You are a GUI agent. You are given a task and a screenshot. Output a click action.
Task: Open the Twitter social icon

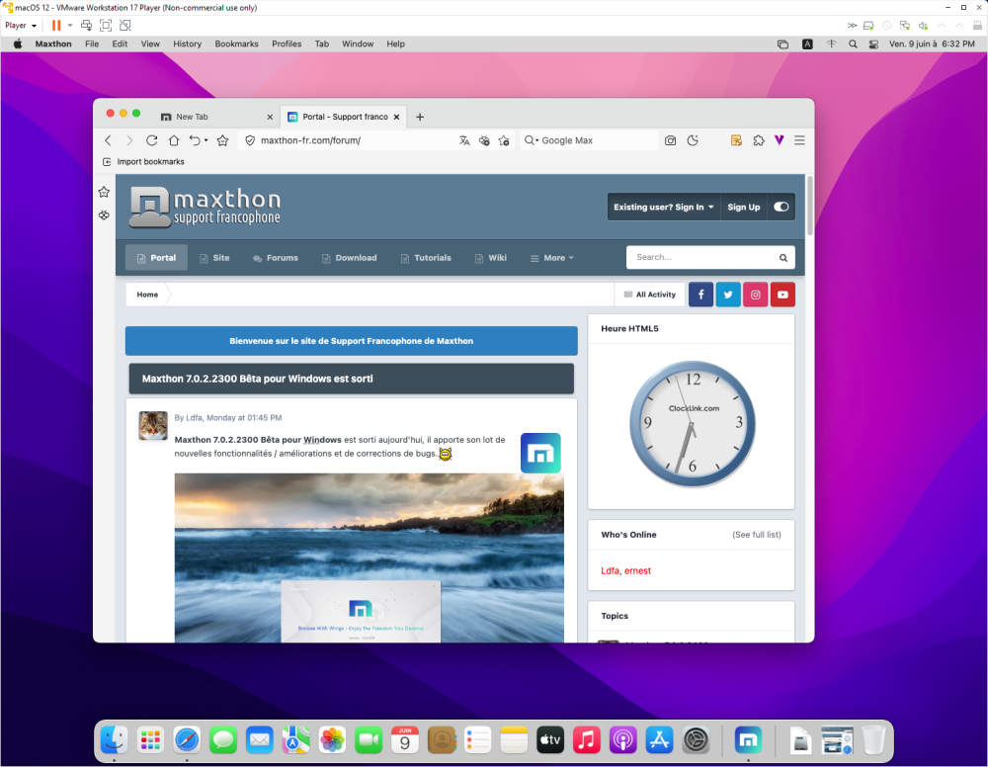click(728, 295)
